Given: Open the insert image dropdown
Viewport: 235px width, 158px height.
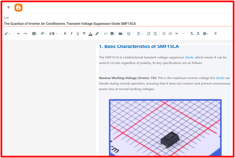Looking at the screenshot, I should (x=113, y=34).
